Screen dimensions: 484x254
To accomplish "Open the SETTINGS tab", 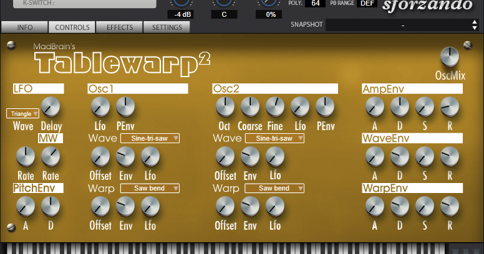I will (167, 27).
